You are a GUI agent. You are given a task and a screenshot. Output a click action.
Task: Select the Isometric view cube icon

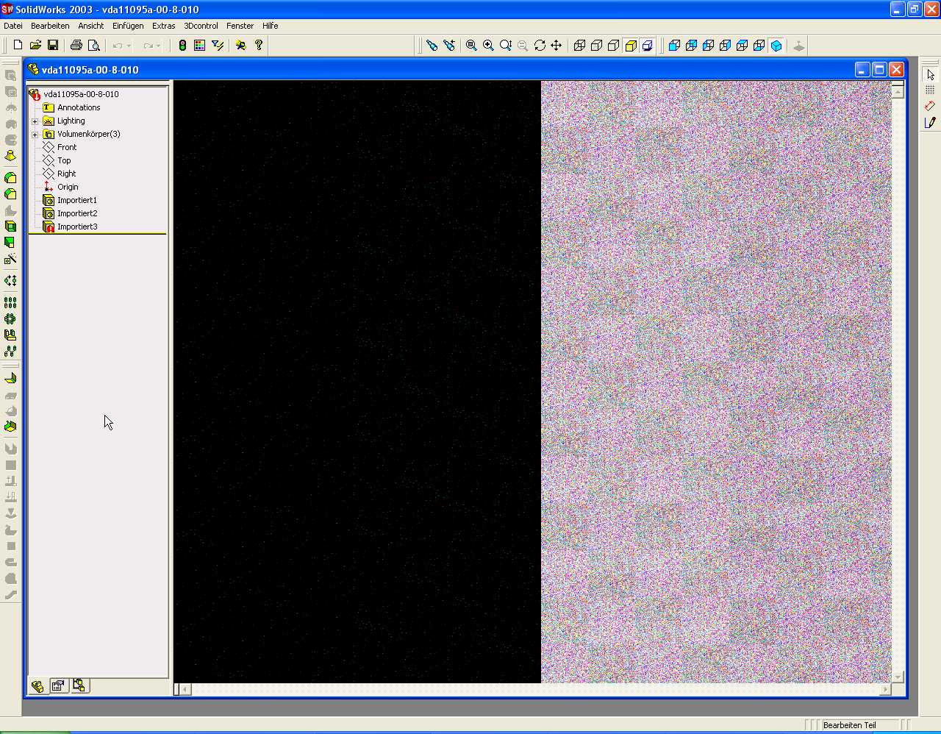tap(776, 46)
